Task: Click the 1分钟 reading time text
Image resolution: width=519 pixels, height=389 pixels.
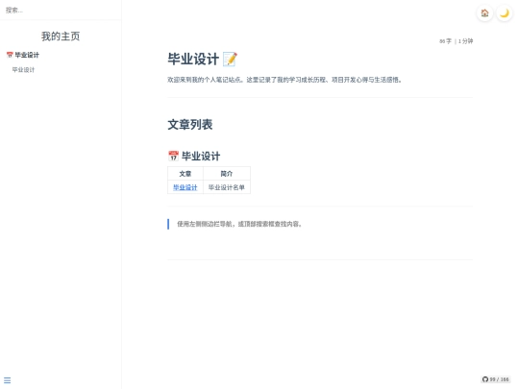Action: pos(466,41)
